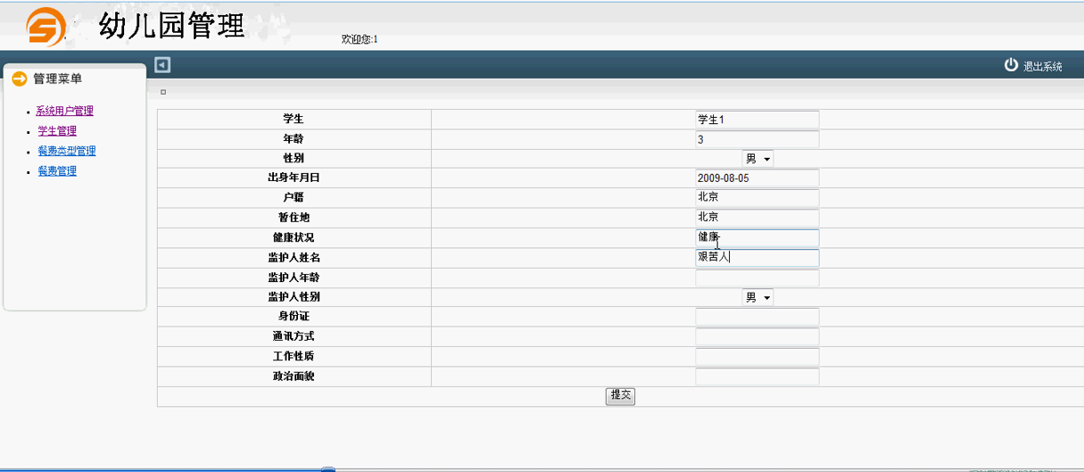Click the 监护人姓名 input field
This screenshot has height=472, width=1084.
click(x=757, y=258)
